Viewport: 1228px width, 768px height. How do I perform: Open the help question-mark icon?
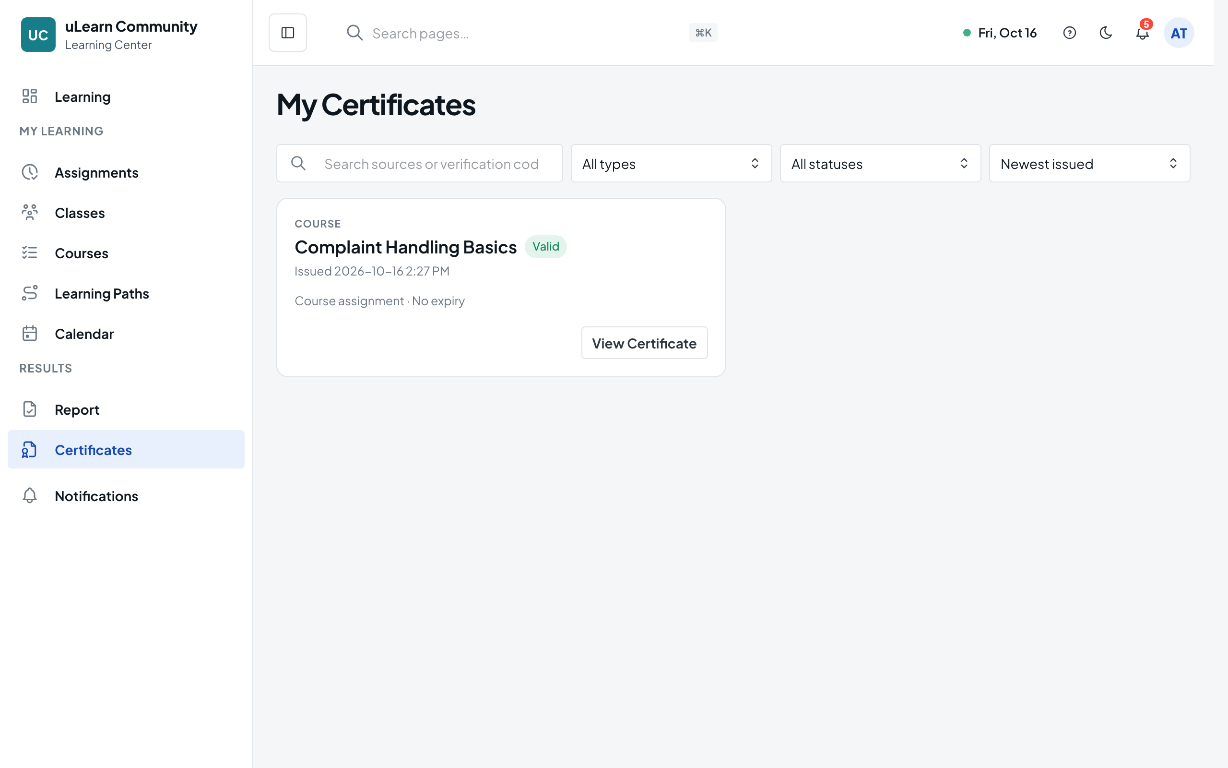coord(1069,33)
